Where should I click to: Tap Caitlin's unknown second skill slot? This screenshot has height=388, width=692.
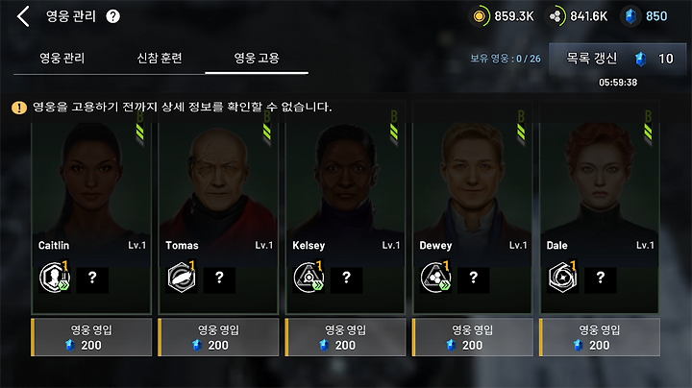[92, 279]
